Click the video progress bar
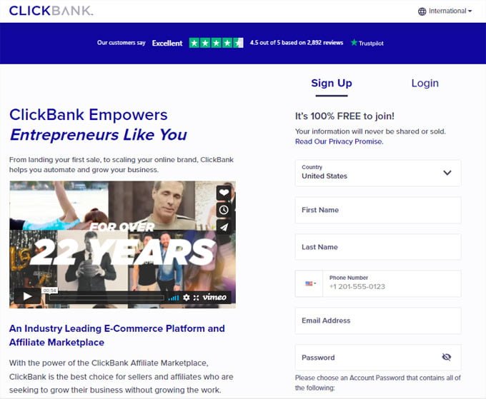Image resolution: width=486 pixels, height=399 pixels. [106, 298]
